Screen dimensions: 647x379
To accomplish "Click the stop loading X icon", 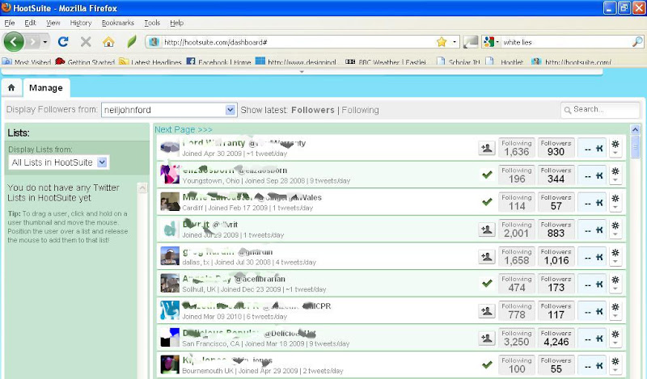I will pos(86,42).
